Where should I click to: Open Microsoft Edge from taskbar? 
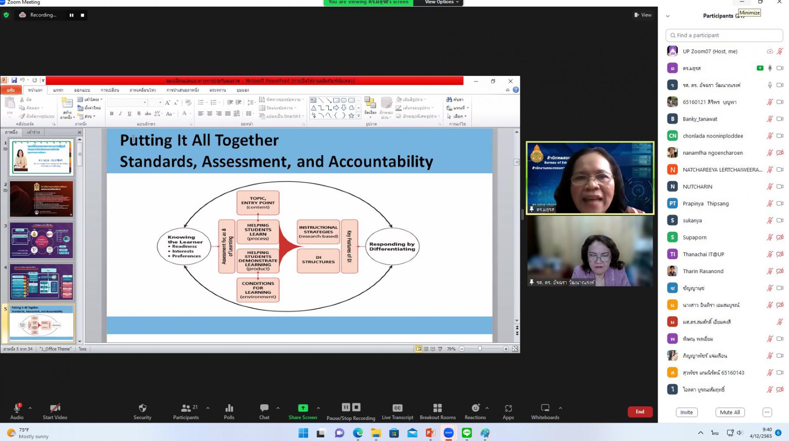pos(358,433)
